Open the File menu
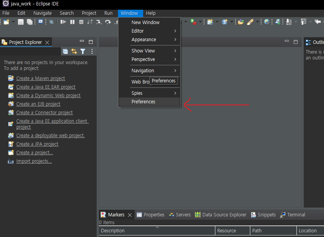Viewport: 324px width, 237px height. (x=6, y=13)
